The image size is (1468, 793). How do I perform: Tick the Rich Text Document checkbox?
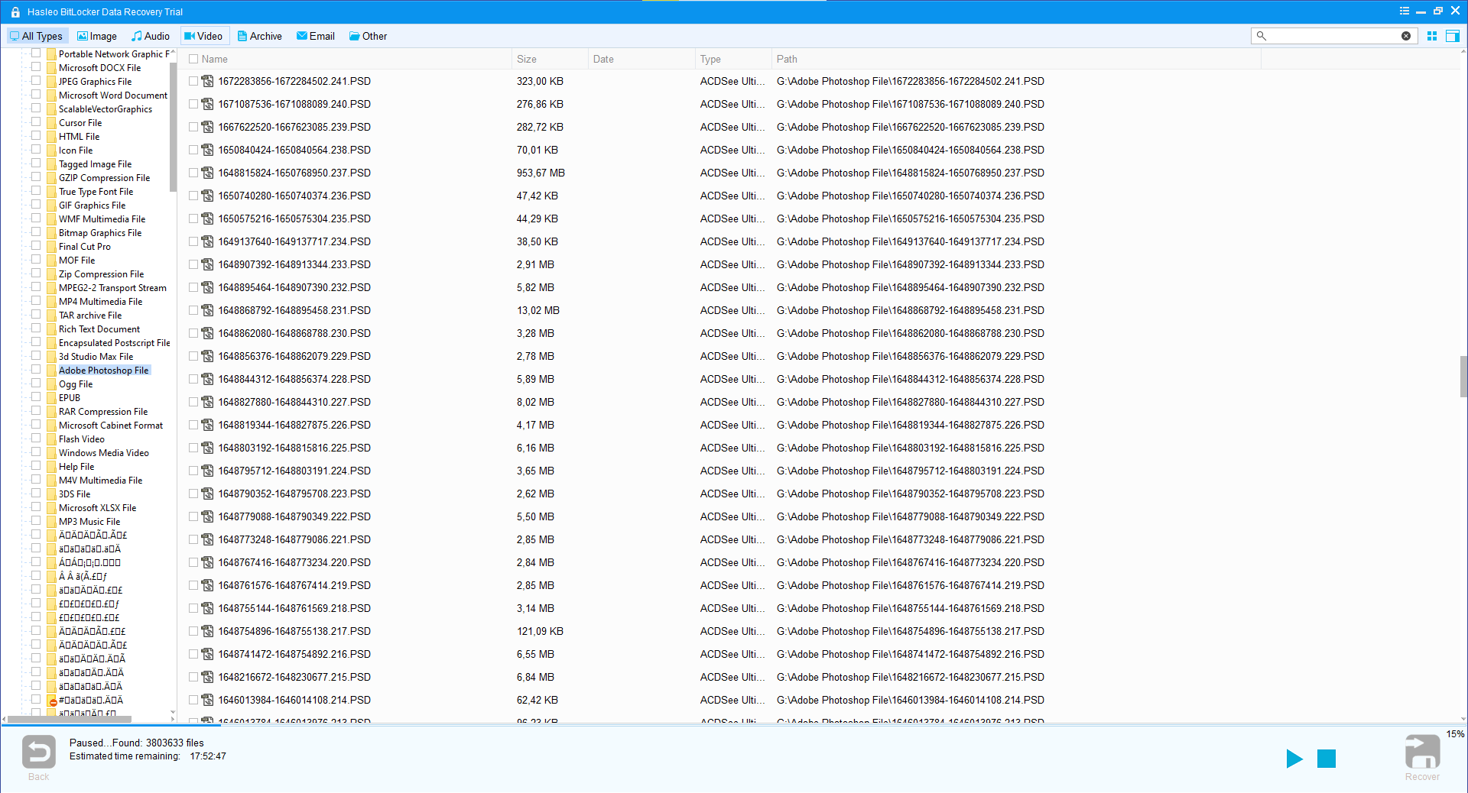[36, 329]
